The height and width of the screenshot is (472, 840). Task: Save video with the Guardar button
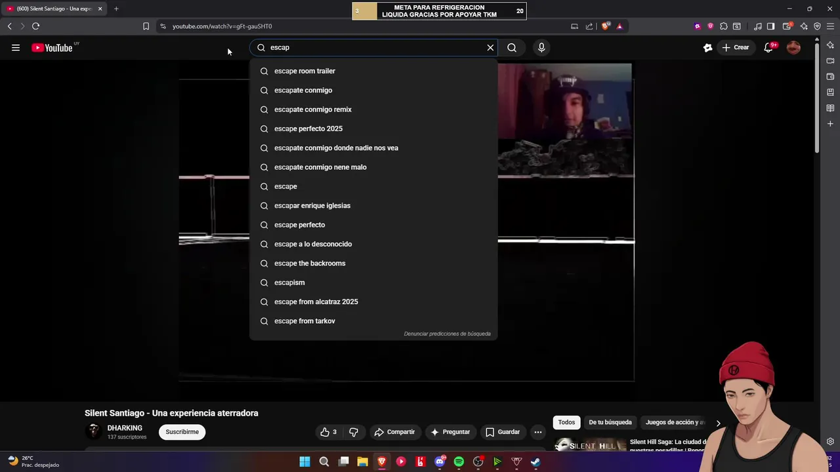503,432
